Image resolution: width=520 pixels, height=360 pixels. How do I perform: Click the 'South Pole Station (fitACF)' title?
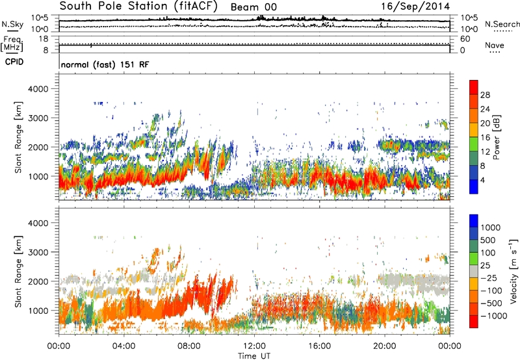(x=138, y=6)
